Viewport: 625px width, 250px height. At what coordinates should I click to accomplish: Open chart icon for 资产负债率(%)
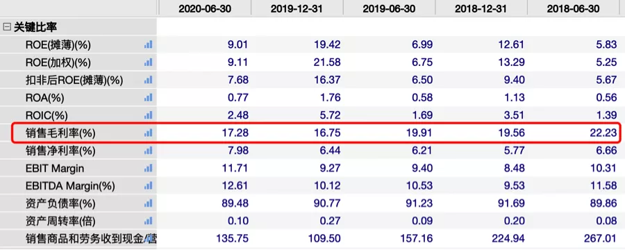point(149,203)
